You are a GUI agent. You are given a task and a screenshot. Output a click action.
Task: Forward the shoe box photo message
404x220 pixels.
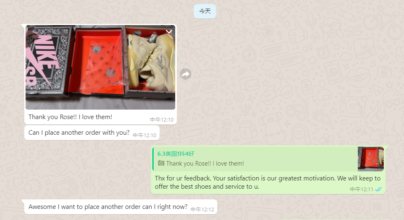click(186, 74)
